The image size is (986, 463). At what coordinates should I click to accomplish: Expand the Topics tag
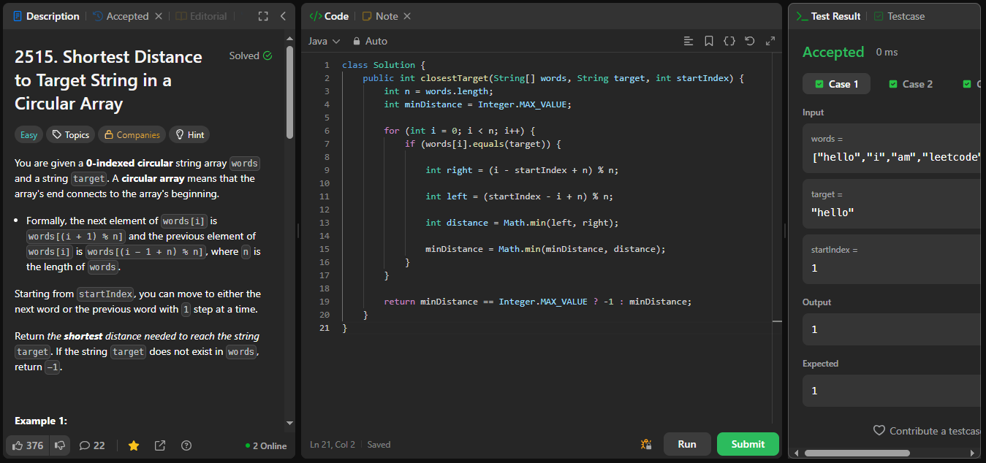[69, 134]
